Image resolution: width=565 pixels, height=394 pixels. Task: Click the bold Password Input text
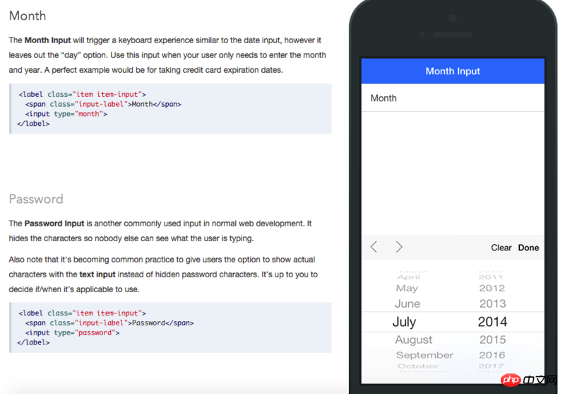pos(54,224)
